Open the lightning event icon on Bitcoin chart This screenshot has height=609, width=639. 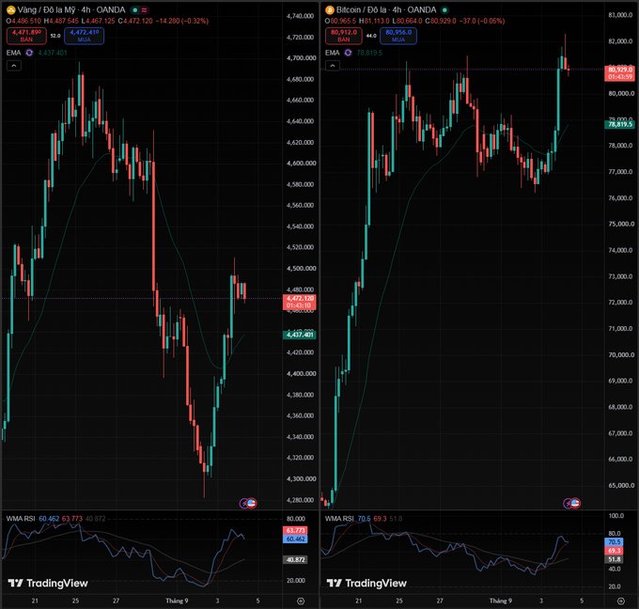[568, 504]
